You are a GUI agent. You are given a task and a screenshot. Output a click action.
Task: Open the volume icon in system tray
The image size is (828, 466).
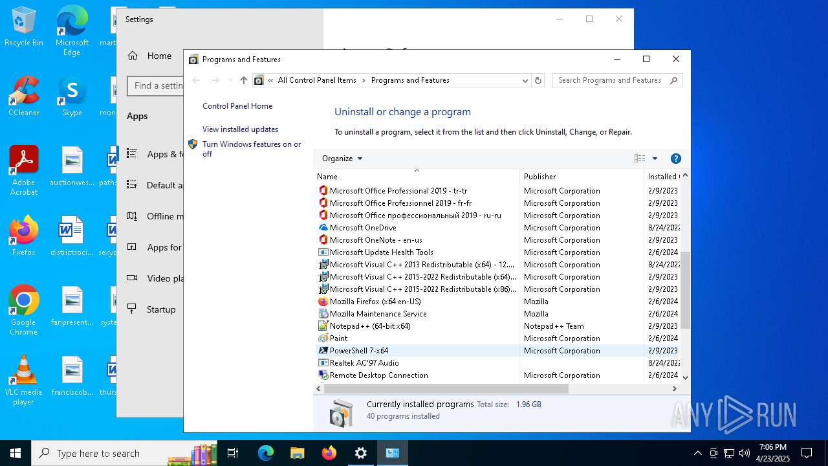tap(745, 453)
